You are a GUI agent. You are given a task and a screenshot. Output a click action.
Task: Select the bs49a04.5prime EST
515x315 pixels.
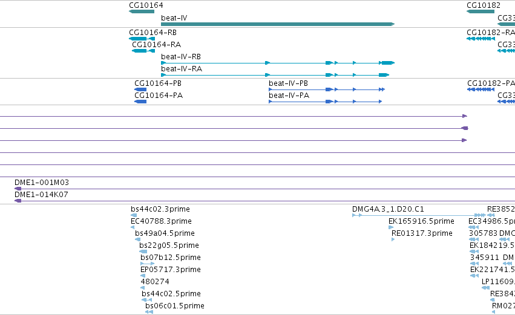click(165, 233)
